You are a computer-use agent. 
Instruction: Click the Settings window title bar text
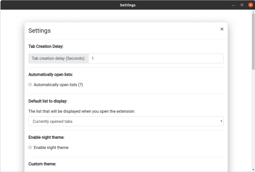127,5
